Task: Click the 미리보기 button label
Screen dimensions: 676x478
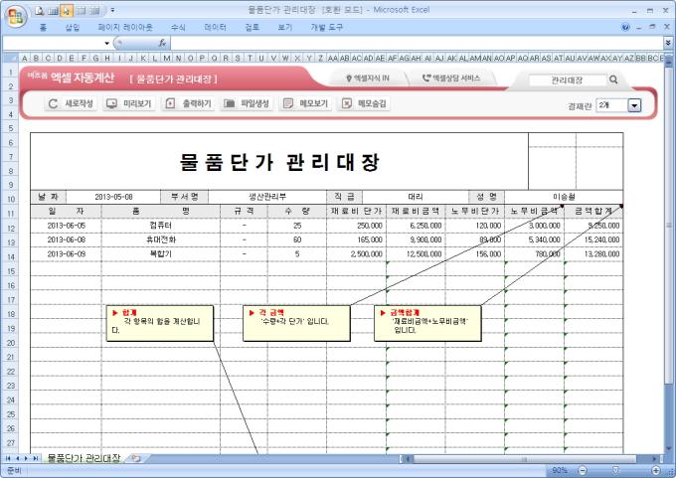Action: pyautogui.click(x=137, y=103)
